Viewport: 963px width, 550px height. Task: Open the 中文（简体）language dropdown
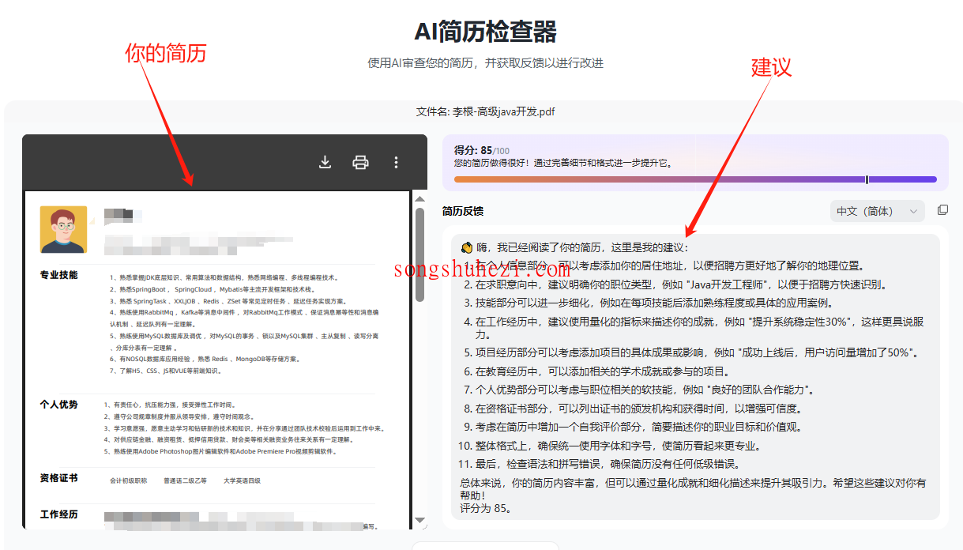tap(877, 211)
